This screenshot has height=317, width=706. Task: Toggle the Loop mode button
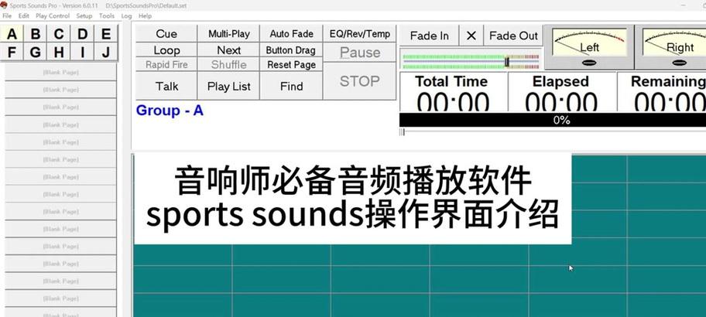pos(166,50)
